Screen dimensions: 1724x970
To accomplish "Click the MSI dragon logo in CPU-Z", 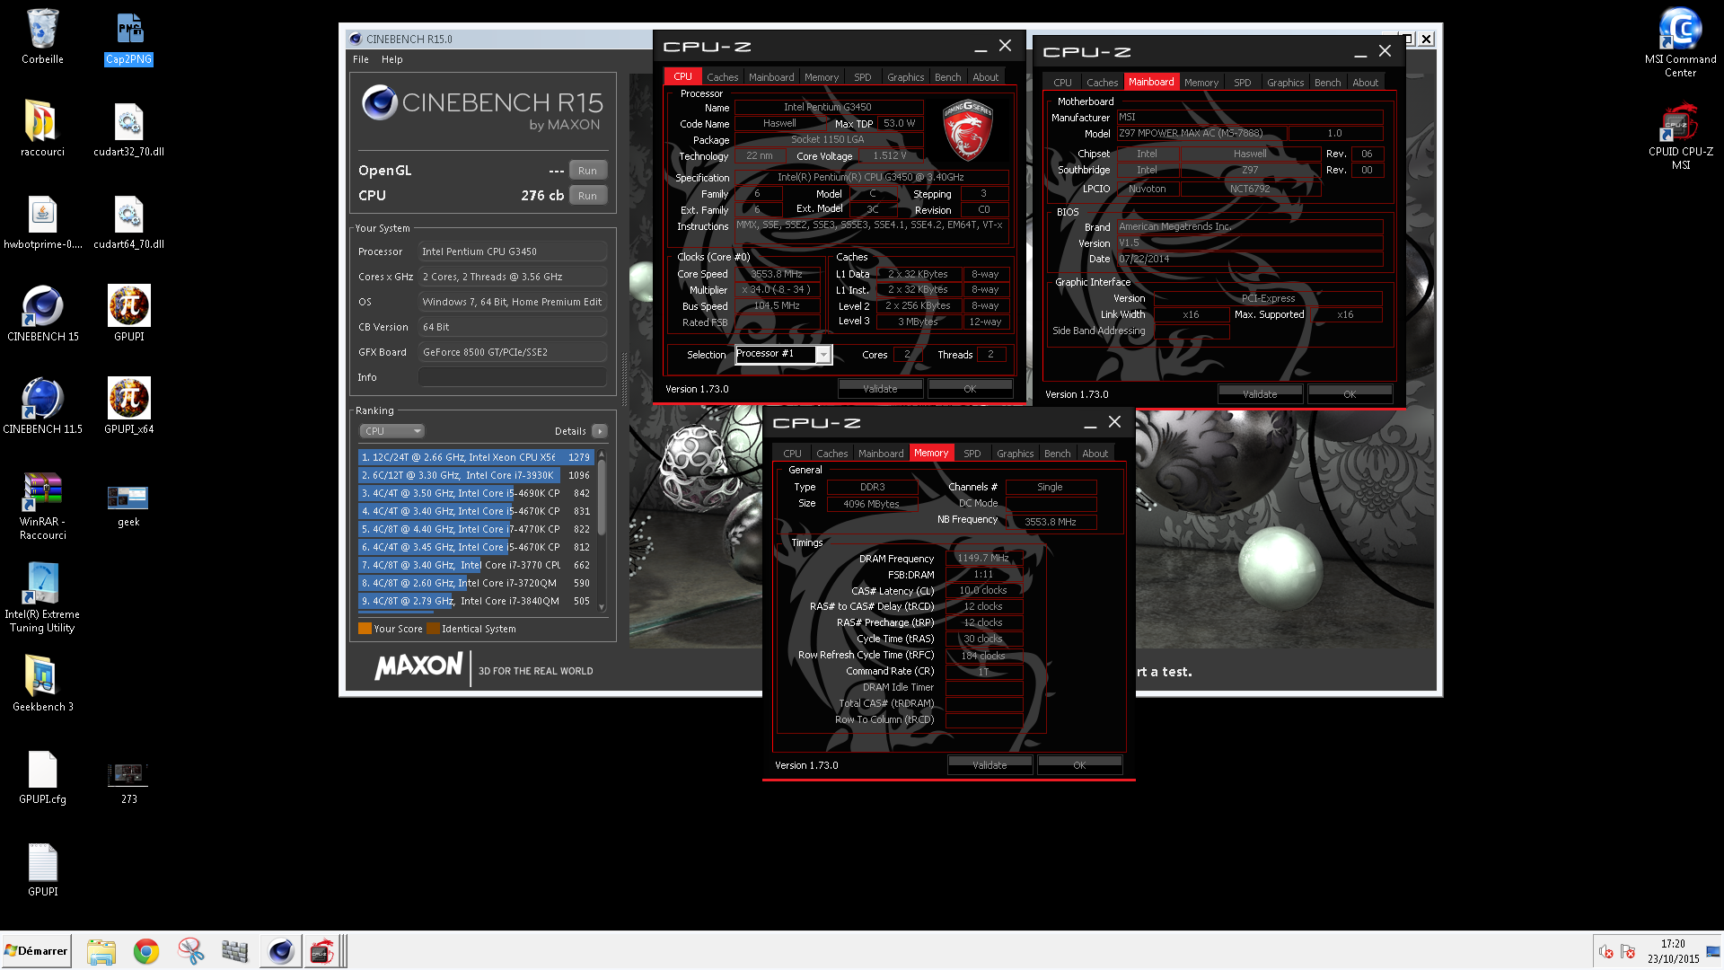I will [967, 130].
